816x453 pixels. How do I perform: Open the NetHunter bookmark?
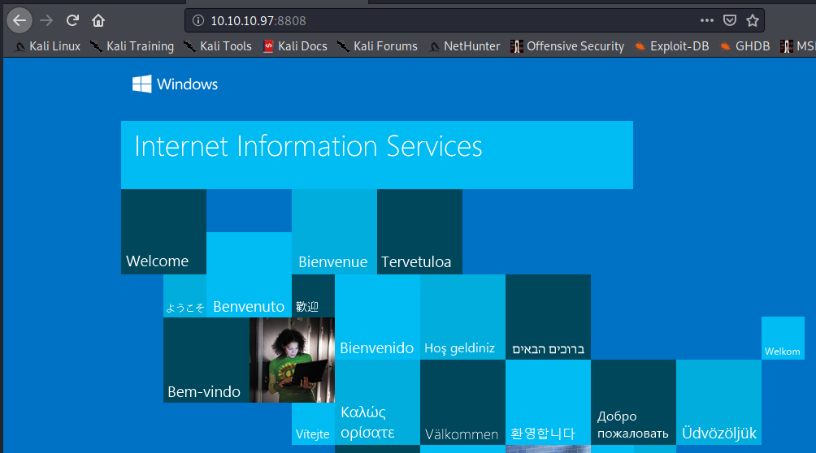point(464,46)
